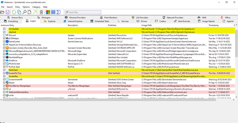Click the Save toolbar icon
The width and height of the screenshot is (238, 123).
(7, 12)
